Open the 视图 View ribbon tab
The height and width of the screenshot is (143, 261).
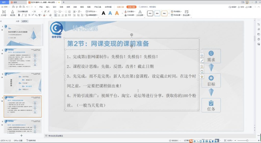(89, 7)
